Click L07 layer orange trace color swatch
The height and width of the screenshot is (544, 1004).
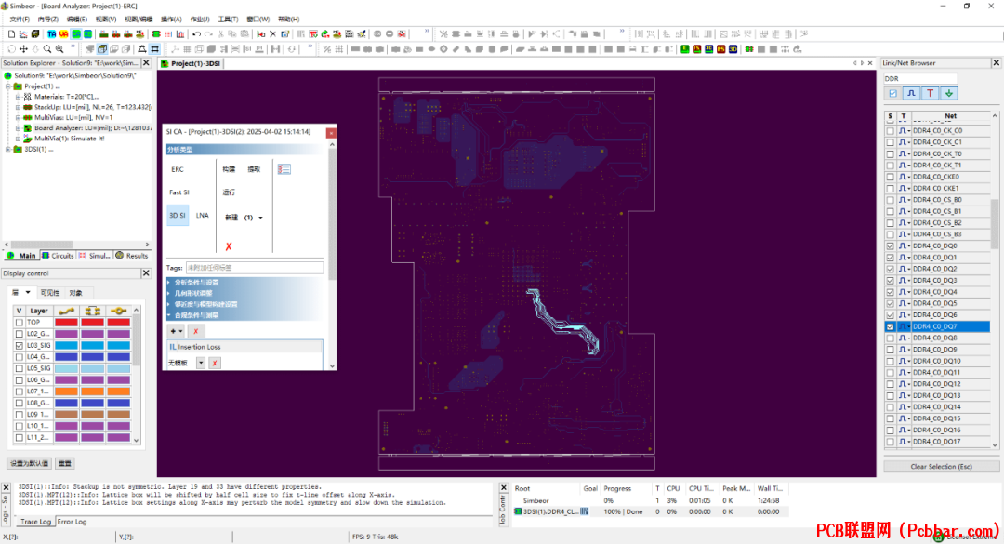pyautogui.click(x=66, y=391)
